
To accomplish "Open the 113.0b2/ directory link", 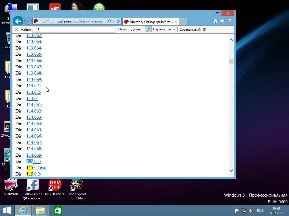I will tap(34, 35).
